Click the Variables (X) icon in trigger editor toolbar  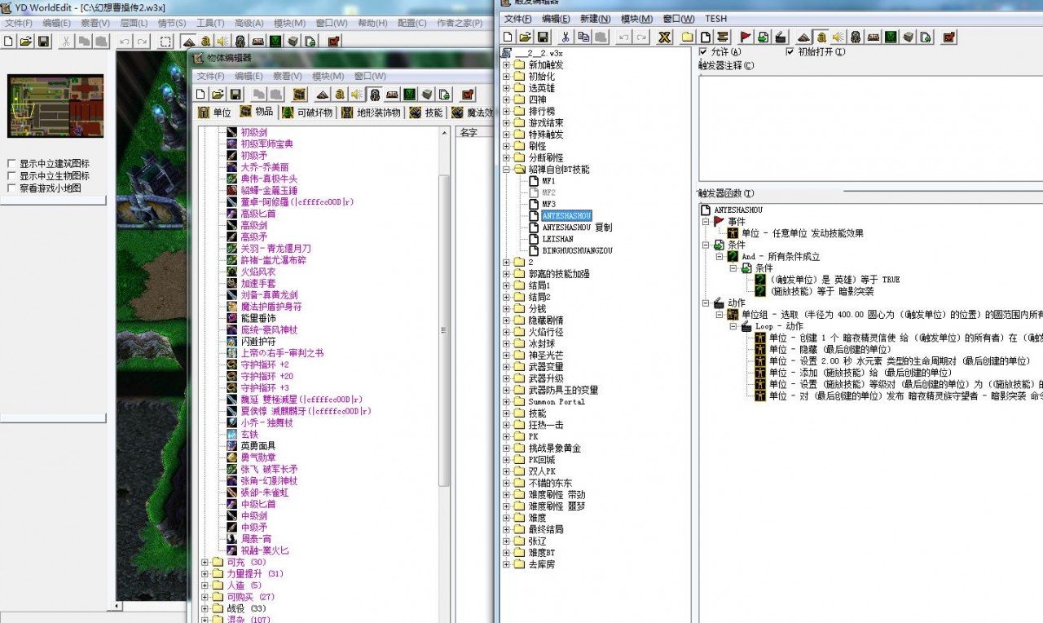point(665,37)
